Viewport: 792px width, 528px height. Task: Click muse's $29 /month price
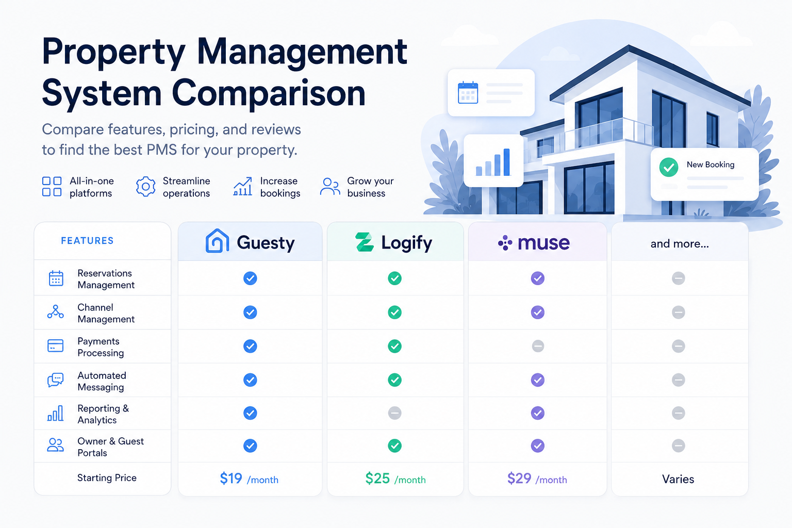coord(537,479)
